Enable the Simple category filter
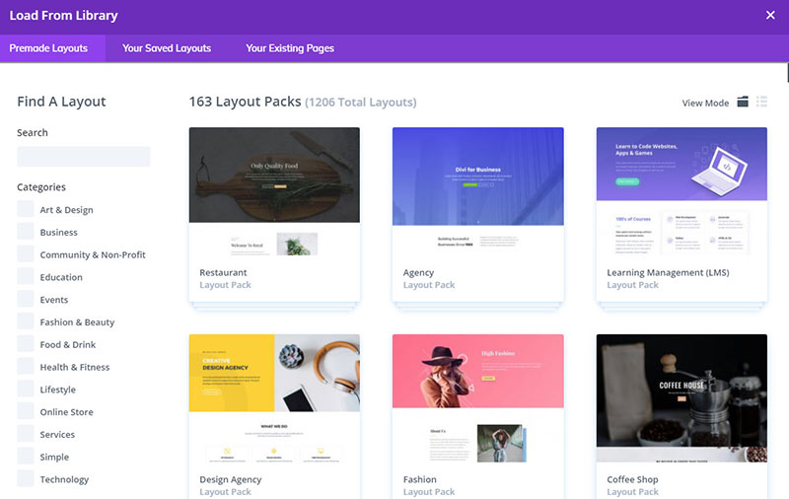This screenshot has width=789, height=499. click(x=26, y=457)
